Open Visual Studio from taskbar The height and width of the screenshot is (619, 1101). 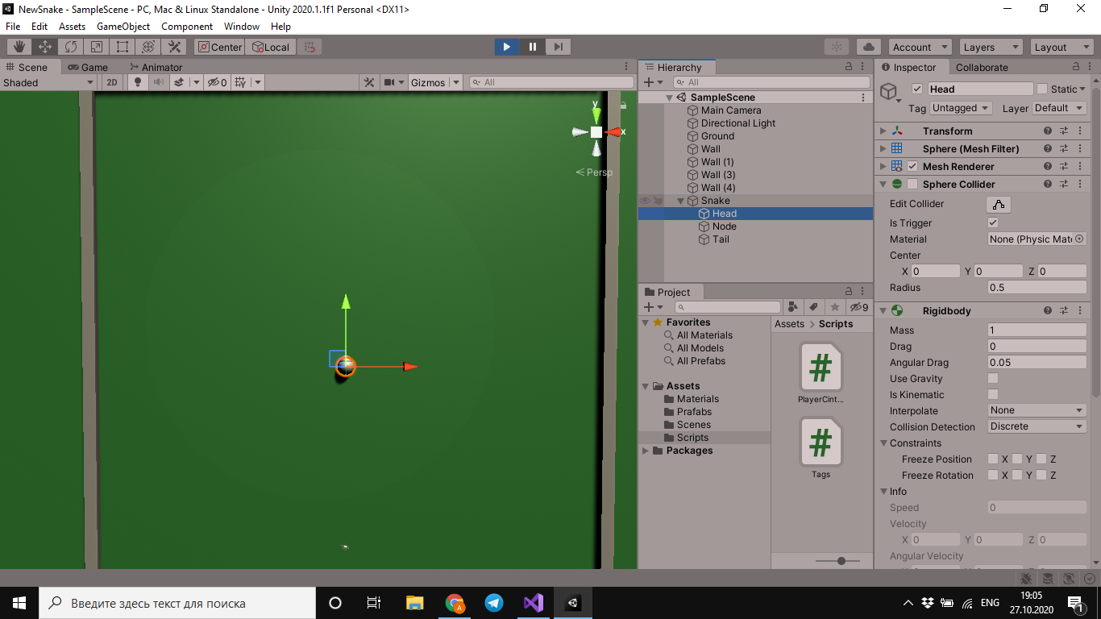pyautogui.click(x=533, y=603)
